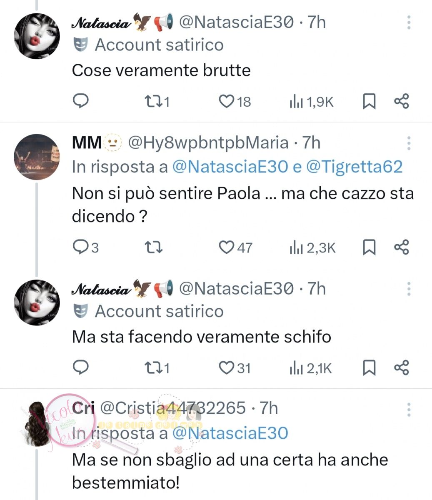432x500 pixels.
Task: Like the tweet with 31 likes
Action: 227,368
